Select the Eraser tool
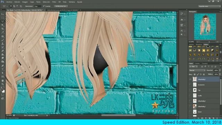 [2, 51]
